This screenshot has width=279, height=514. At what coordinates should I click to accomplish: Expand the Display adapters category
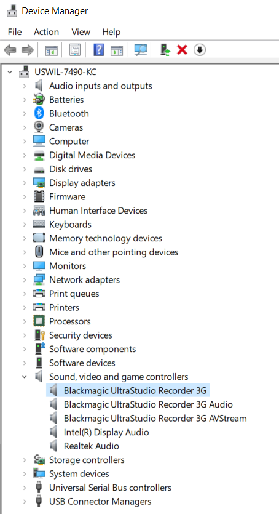coord(25,183)
